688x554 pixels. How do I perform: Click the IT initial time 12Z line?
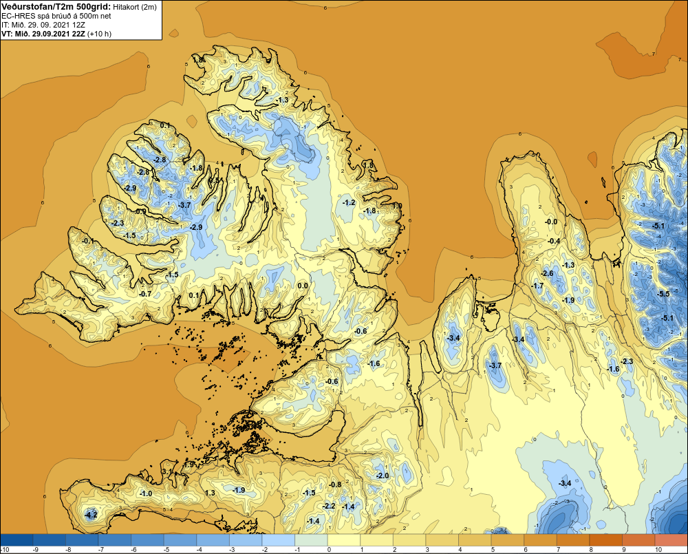44,25
